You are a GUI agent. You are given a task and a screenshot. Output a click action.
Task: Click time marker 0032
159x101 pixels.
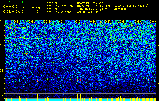(32, 22)
